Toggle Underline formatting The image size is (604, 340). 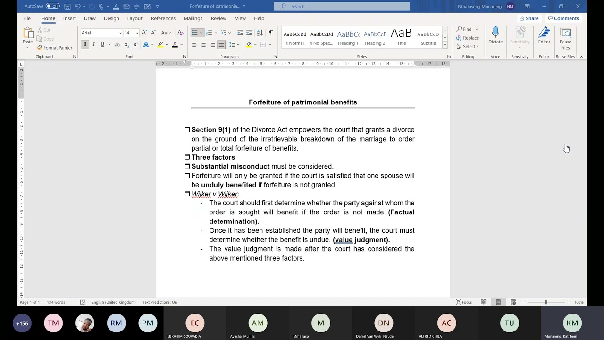click(x=102, y=44)
